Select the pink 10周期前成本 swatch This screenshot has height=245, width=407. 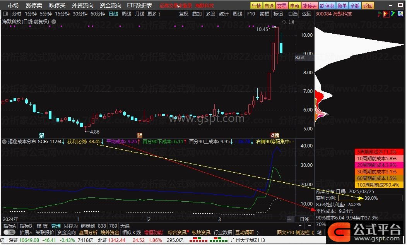[379, 158]
